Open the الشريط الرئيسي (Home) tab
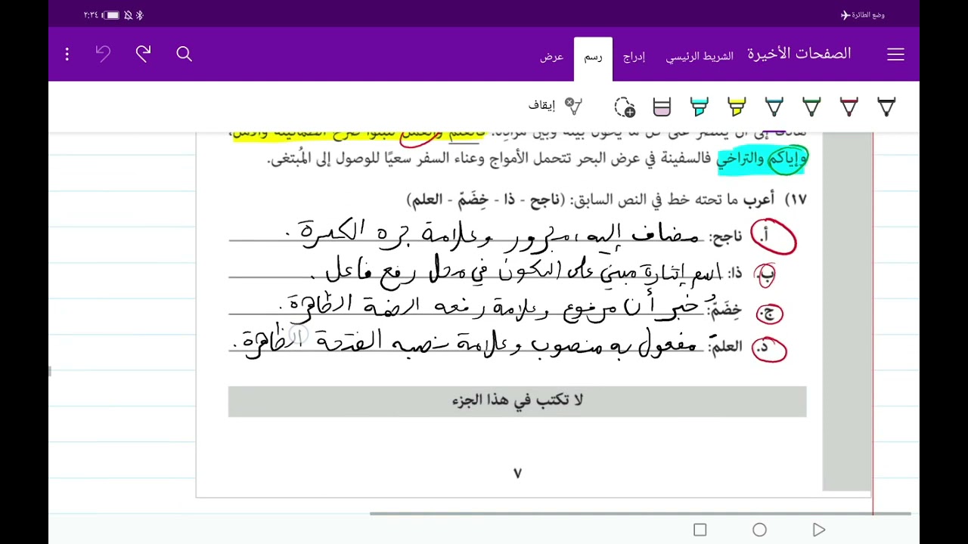 [x=700, y=57]
